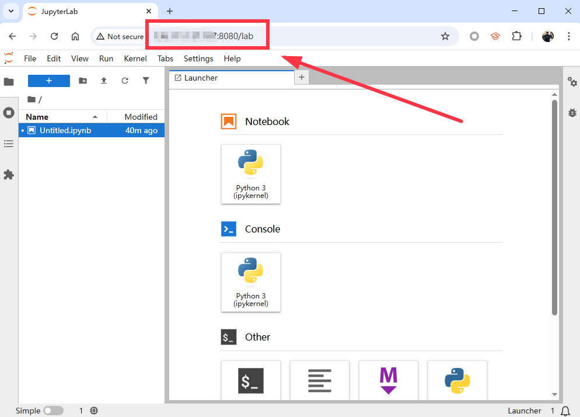Select the Launcher tab
The image size is (580, 417).
point(232,78)
